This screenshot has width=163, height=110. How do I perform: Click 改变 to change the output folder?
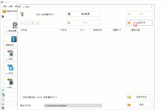pyautogui.click(x=139, y=105)
